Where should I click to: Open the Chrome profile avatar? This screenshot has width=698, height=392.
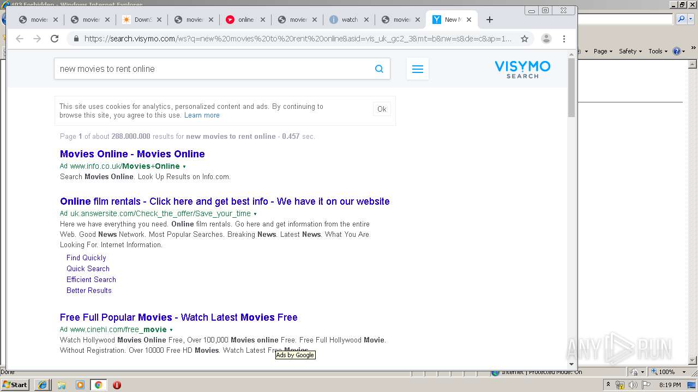[x=546, y=39]
